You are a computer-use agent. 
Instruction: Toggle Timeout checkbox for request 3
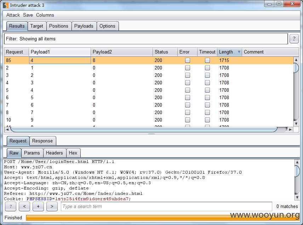point(207,75)
